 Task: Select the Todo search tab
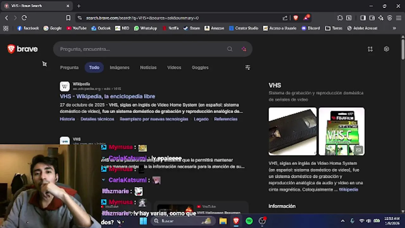click(x=94, y=67)
